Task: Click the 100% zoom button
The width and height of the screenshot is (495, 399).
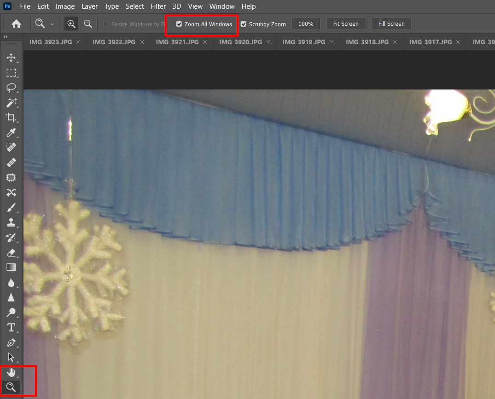Action: tap(306, 24)
